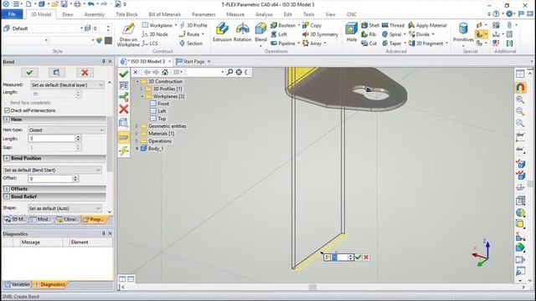Open the Primitives tool
Image resolution: width=536 pixels, height=301 pixels.
[x=463, y=33]
